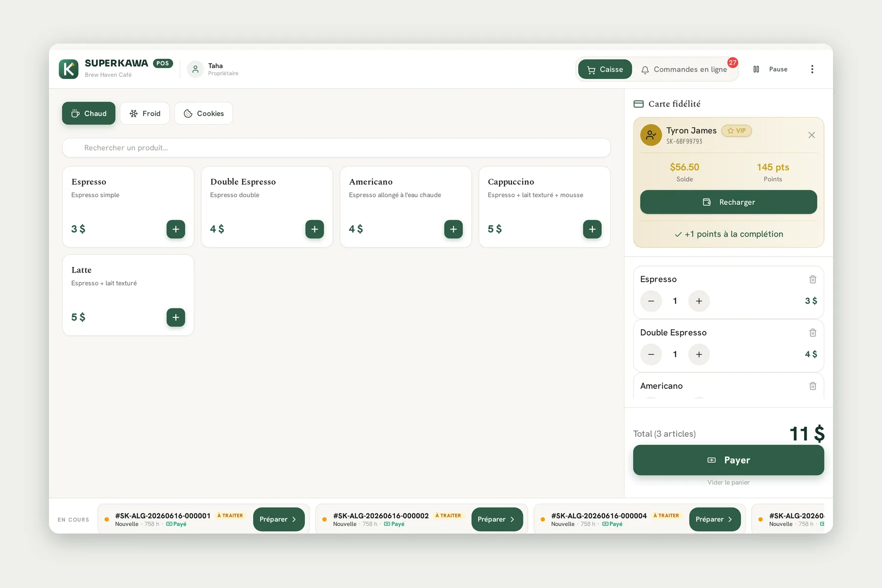
Task: Remove Double Espresso via trash icon
Action: [x=812, y=333]
